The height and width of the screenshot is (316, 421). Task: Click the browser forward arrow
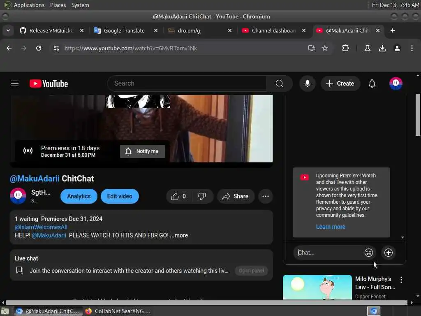coord(24,48)
